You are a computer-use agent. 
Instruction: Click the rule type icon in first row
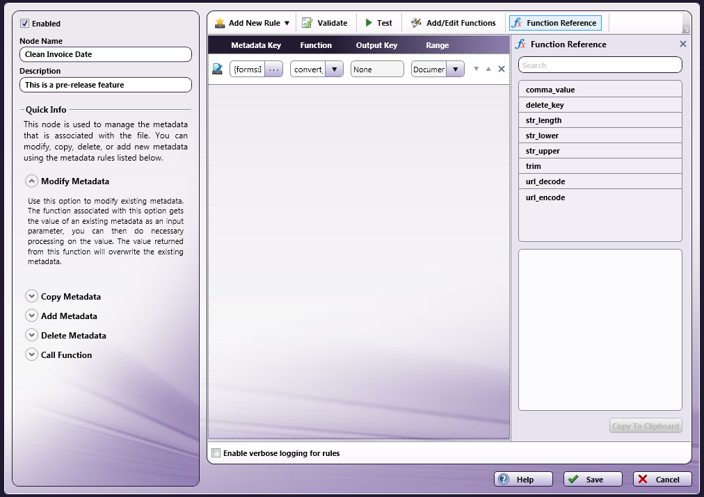click(x=218, y=69)
